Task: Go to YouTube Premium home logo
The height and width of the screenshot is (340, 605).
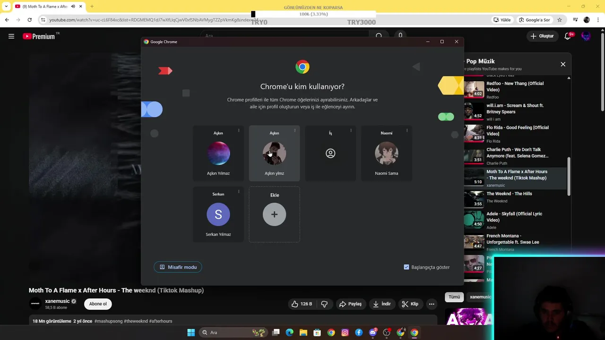Action: tap(39, 36)
